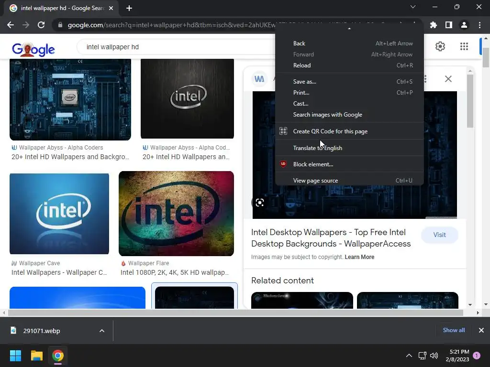Viewport: 490px width, 367px height.
Task: Click the horizontal scrollbar at page bottom
Action: click(236, 313)
